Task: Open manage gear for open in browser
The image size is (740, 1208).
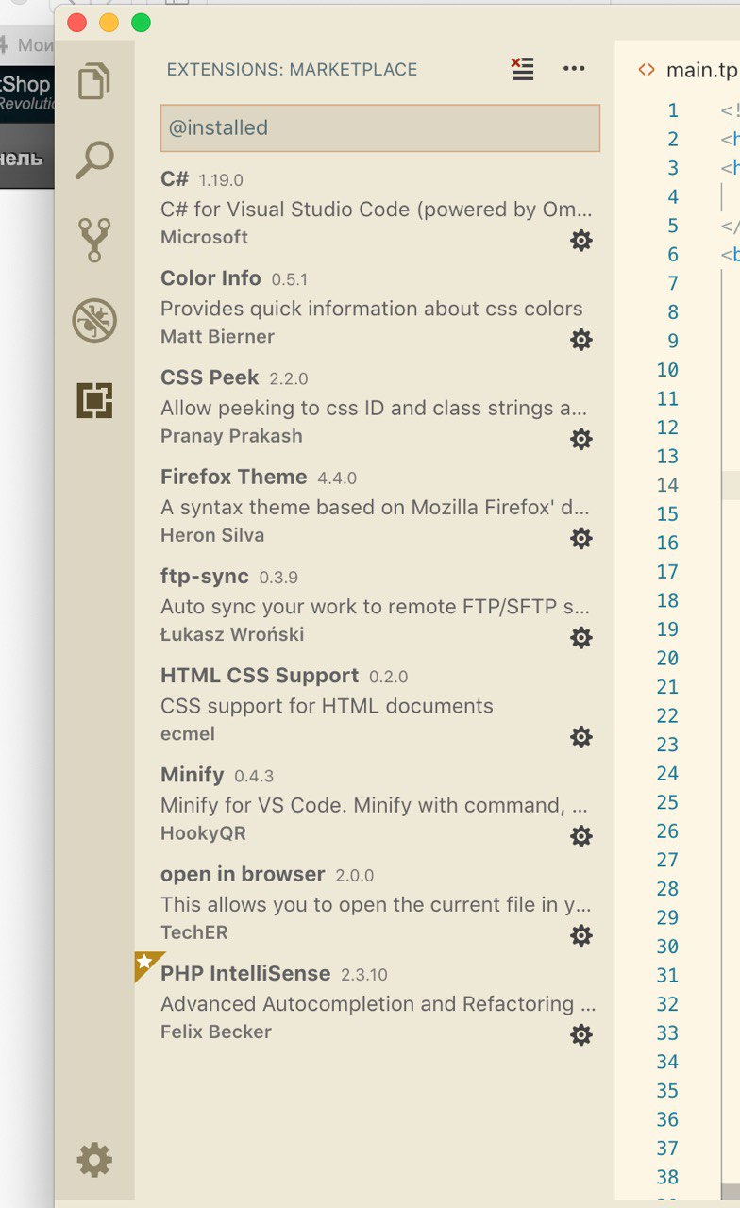Action: tap(581, 935)
